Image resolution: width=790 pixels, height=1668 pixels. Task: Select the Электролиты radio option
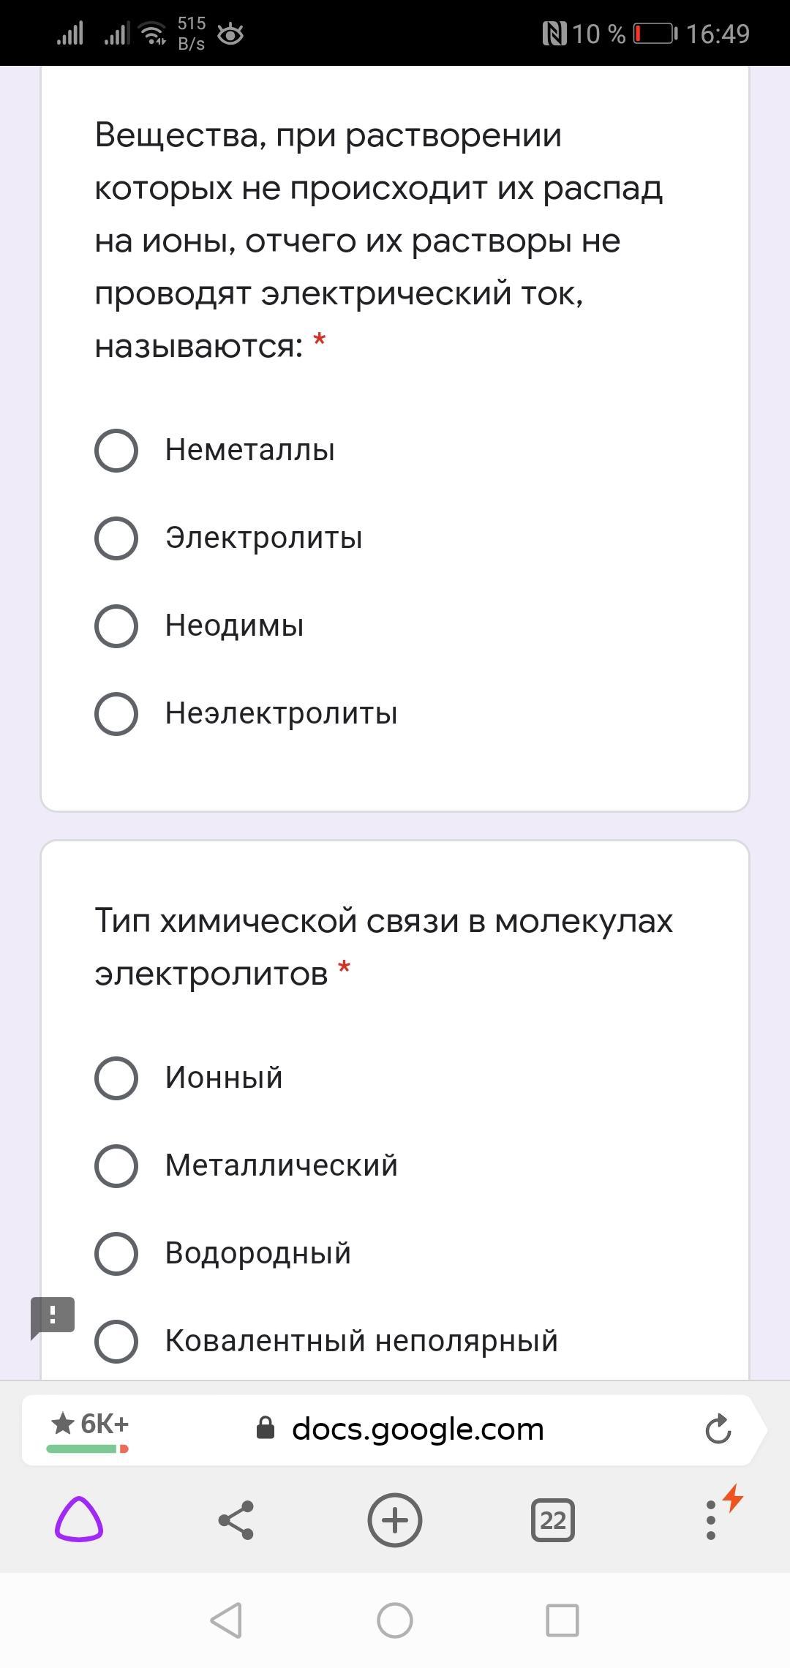point(116,538)
